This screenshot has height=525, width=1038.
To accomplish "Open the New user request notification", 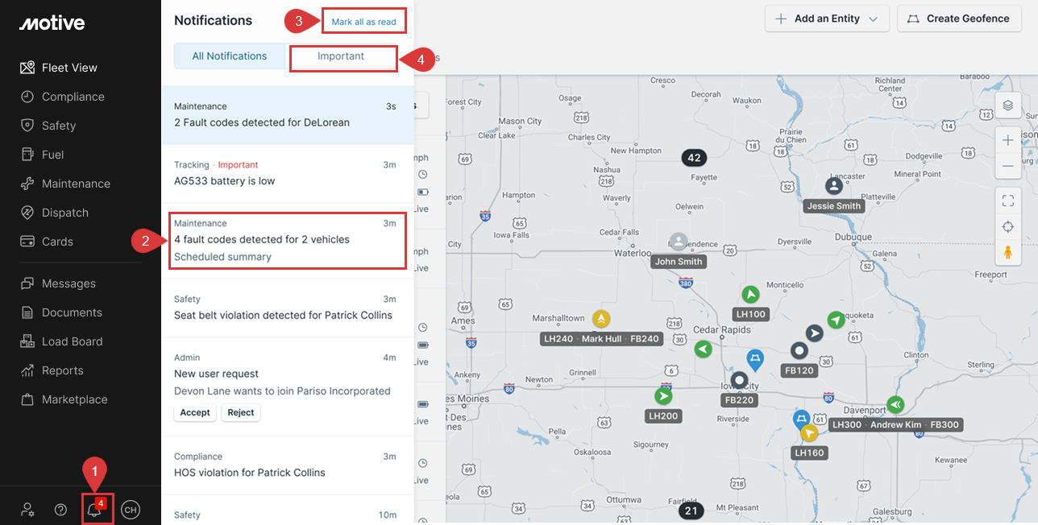I will click(288, 387).
